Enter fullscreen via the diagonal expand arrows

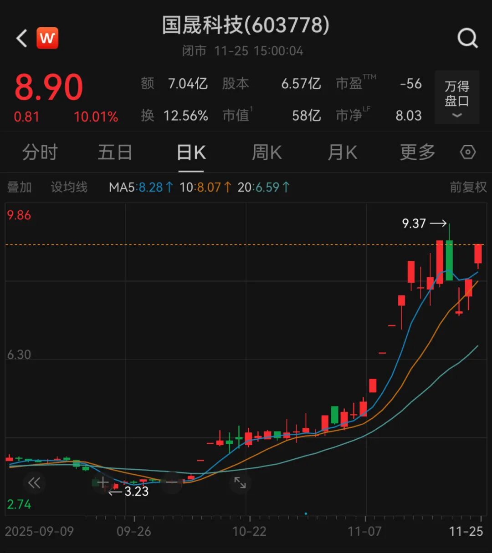pos(240,483)
